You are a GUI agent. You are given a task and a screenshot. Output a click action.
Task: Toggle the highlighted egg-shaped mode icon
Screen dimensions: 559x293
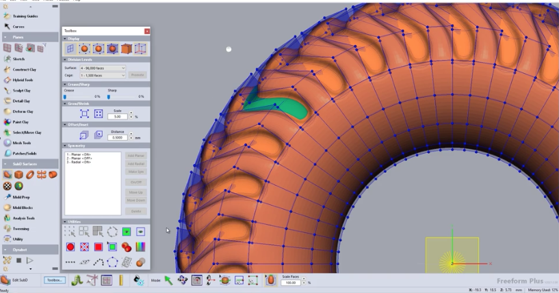tap(271, 280)
